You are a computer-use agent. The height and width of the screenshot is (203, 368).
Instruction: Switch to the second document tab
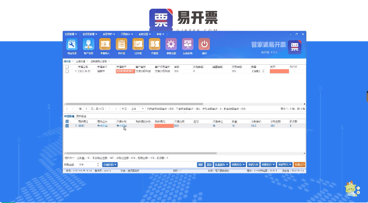point(81,61)
